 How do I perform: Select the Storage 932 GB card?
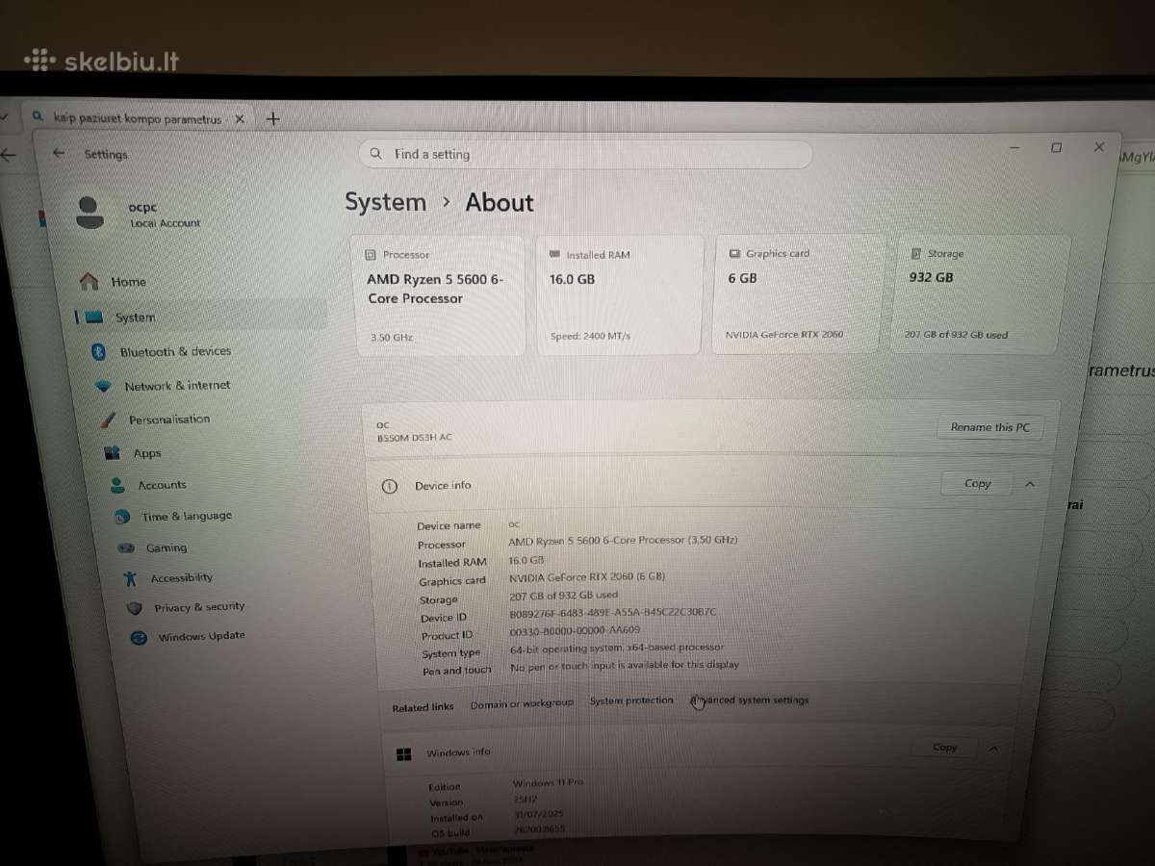tap(980, 293)
